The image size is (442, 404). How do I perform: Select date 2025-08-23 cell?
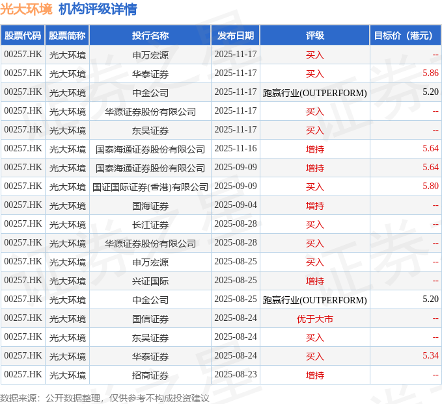coord(236,375)
